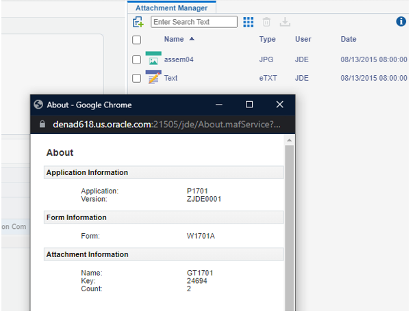Click the lock icon in address bar
The width and height of the screenshot is (417, 322).
click(x=42, y=124)
